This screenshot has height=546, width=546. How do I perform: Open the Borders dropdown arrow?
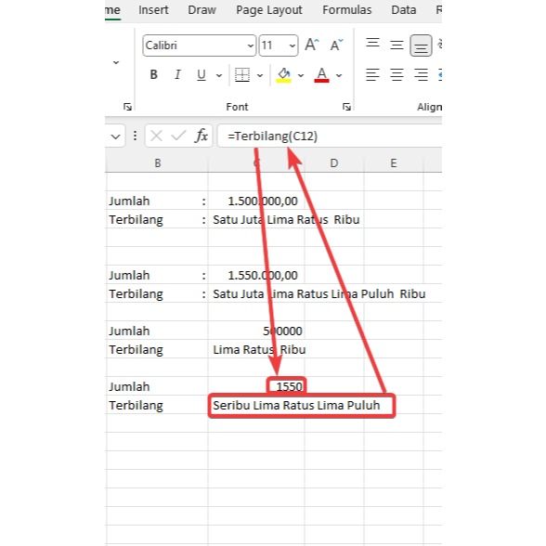pyautogui.click(x=260, y=75)
